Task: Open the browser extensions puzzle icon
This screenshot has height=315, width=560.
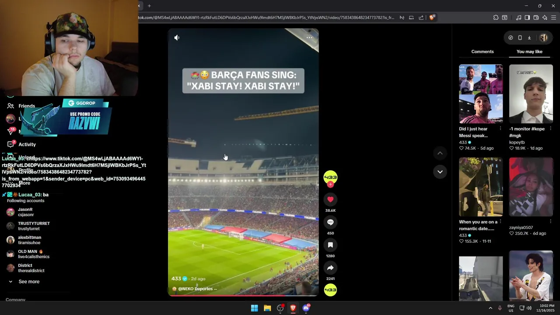Action: click(496, 17)
